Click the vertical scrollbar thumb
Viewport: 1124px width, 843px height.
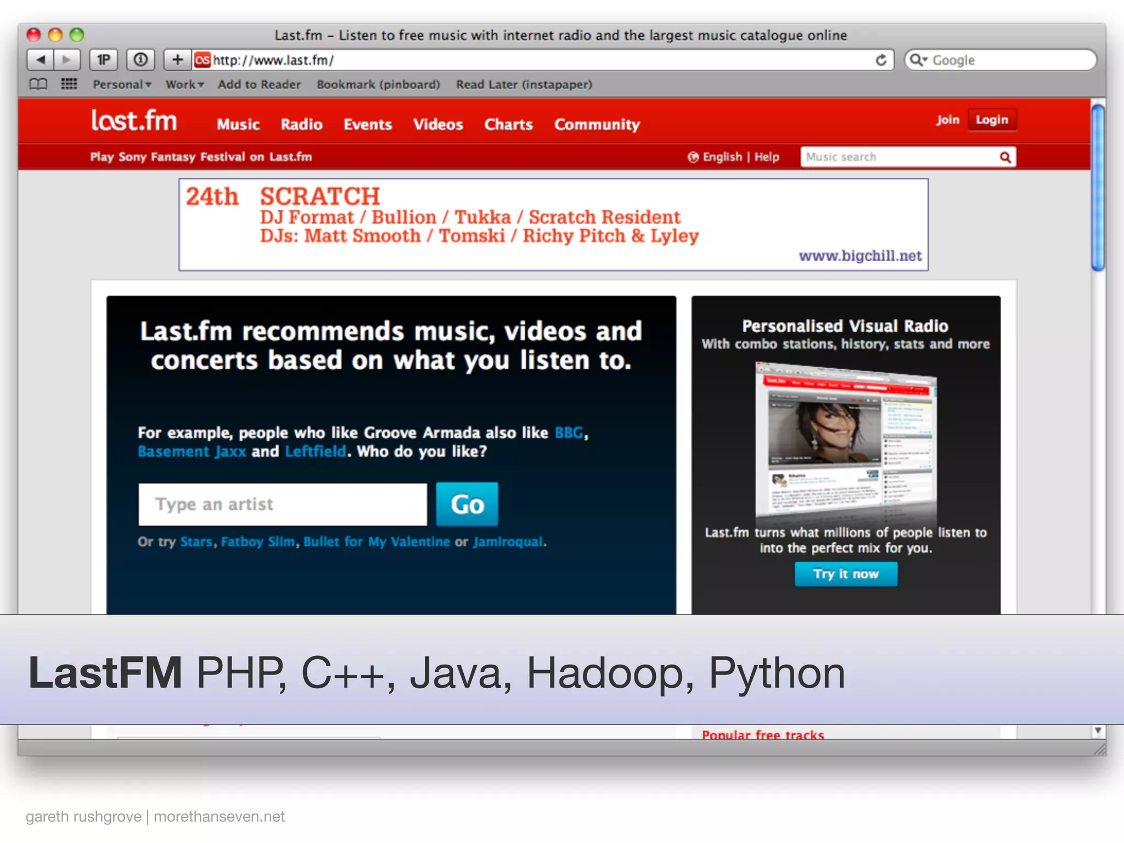tap(1098, 188)
